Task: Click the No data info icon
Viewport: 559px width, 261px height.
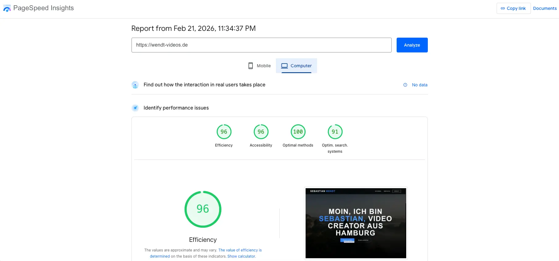Action: click(405, 85)
